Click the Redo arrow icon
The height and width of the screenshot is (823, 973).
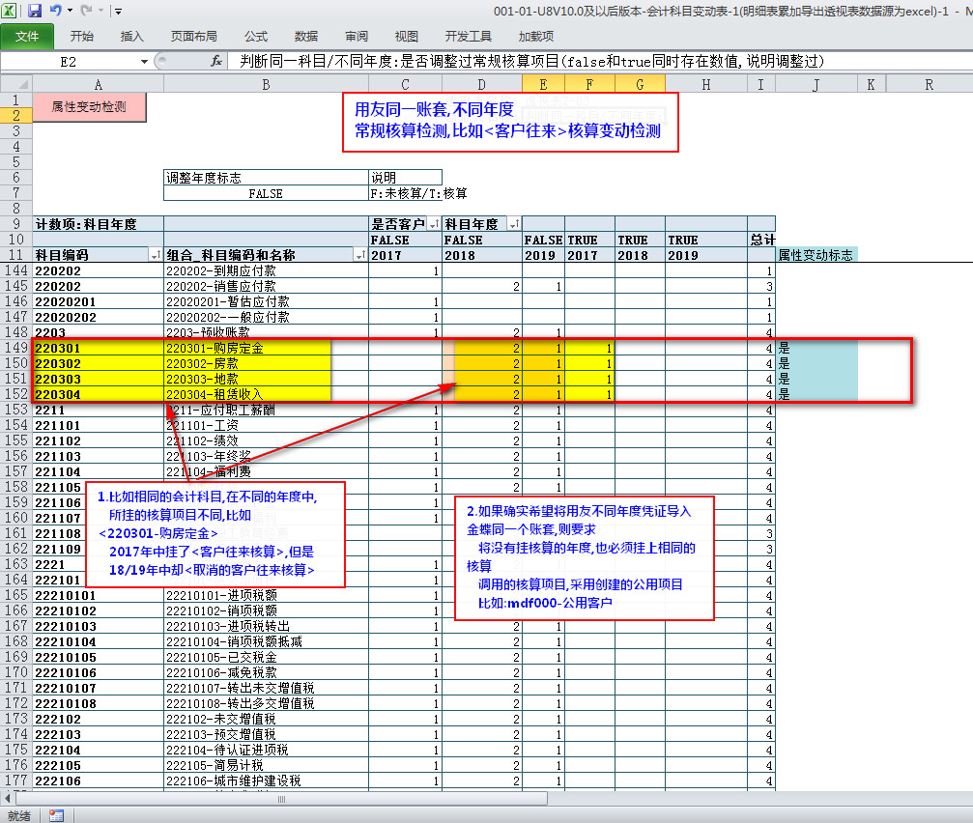pos(86,11)
